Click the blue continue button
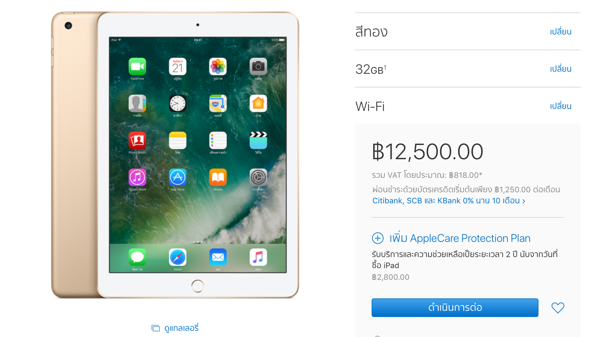This screenshot has height=337, width=615. click(x=455, y=307)
